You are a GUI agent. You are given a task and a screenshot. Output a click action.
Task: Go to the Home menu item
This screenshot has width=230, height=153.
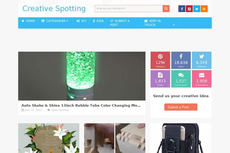pyautogui.click(x=28, y=21)
